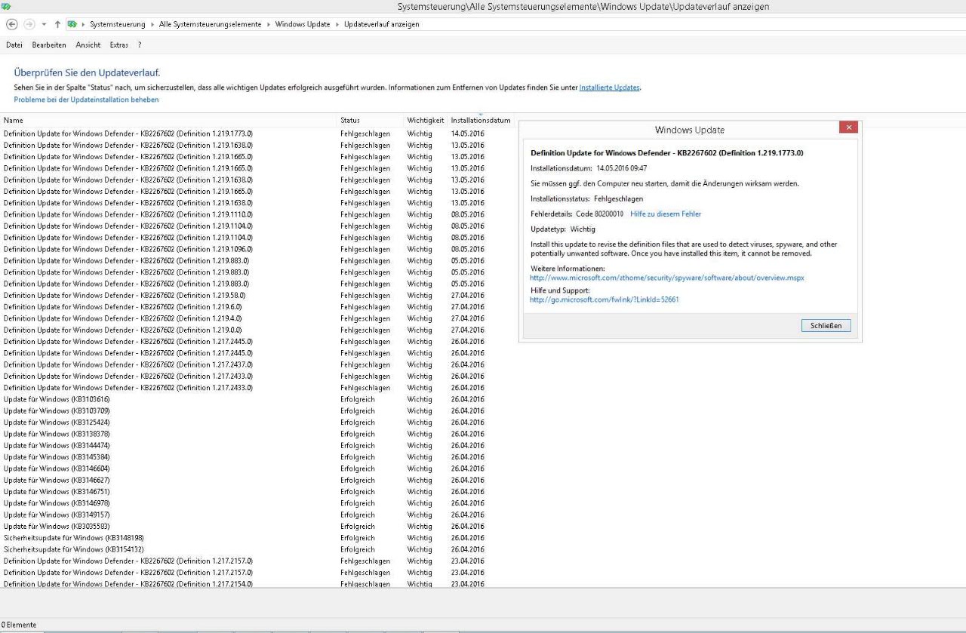The width and height of the screenshot is (966, 633).
Task: Click the Forward arrow navigation button
Action: (29, 24)
